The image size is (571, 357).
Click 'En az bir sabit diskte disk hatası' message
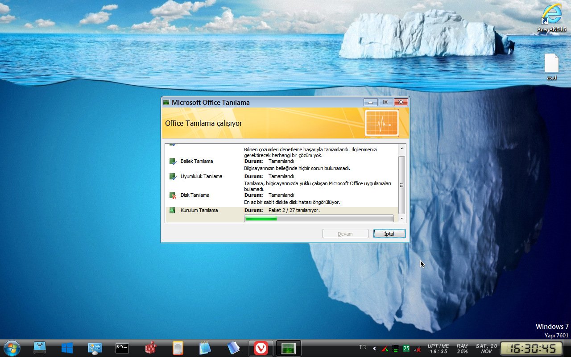point(292,202)
